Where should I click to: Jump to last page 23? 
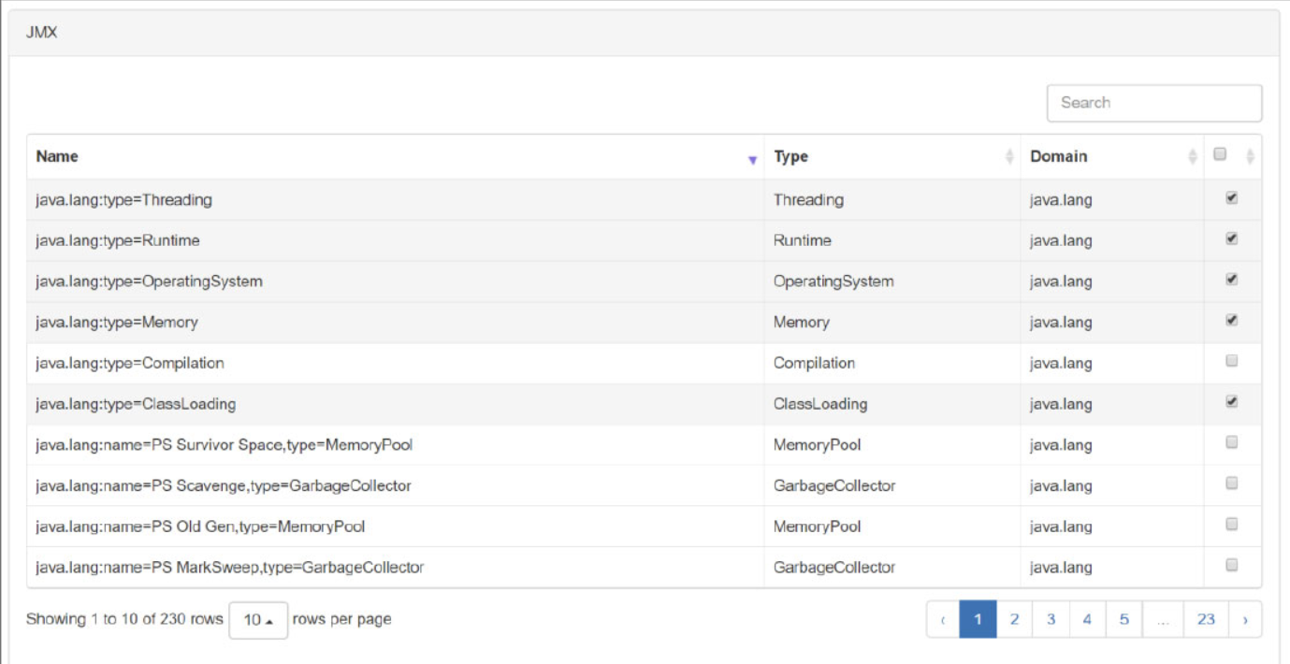[x=1206, y=619]
